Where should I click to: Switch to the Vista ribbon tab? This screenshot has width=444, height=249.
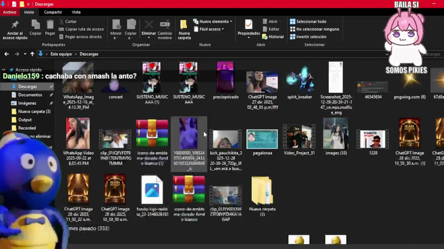point(76,12)
